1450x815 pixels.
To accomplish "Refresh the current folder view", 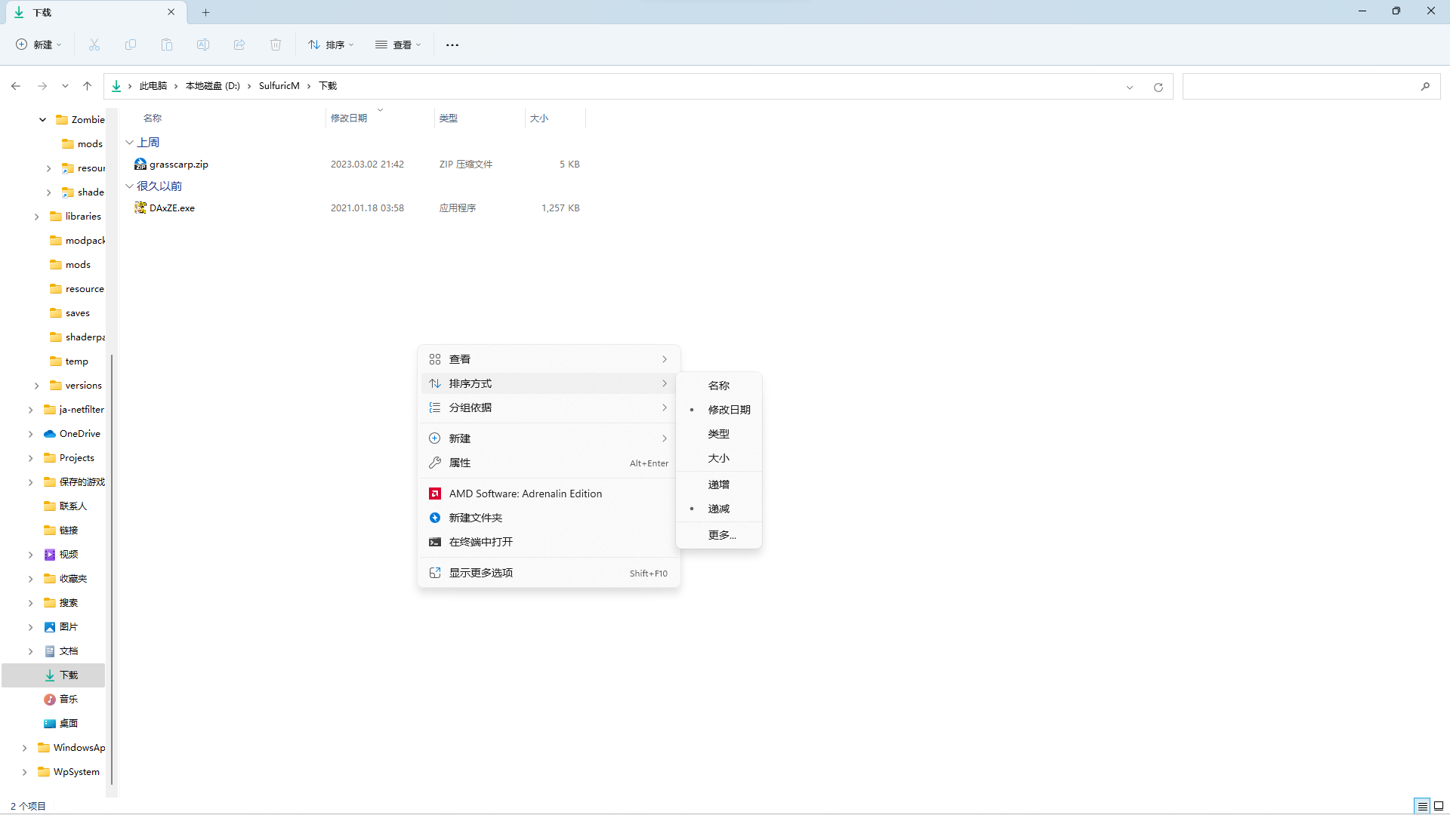I will (x=1158, y=86).
